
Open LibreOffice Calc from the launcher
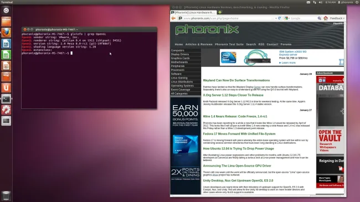tap(6, 55)
